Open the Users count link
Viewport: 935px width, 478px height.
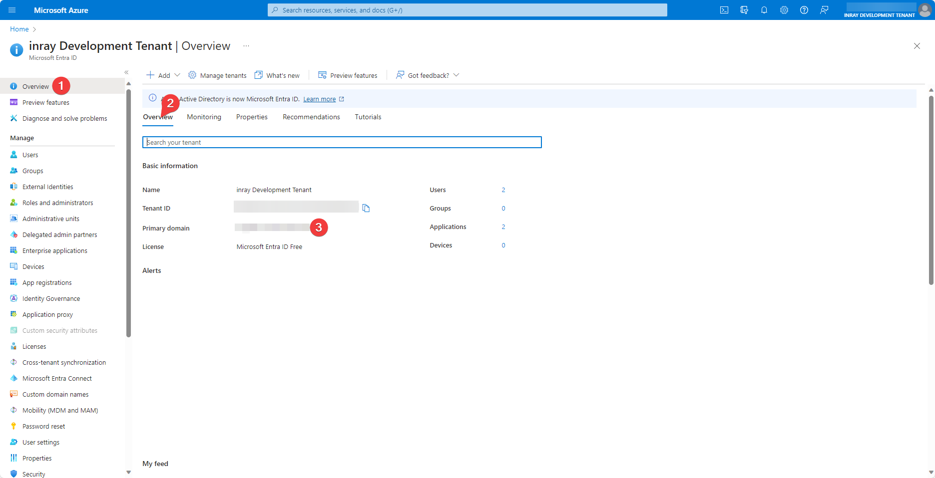click(x=503, y=190)
